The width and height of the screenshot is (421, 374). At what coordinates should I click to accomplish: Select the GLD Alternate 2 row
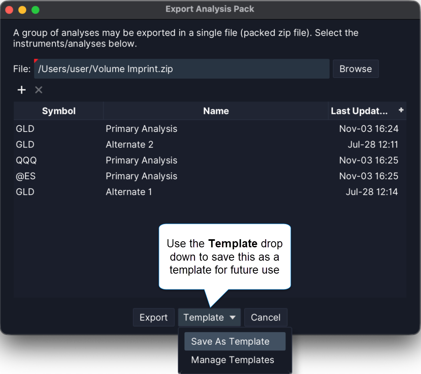[129, 144]
